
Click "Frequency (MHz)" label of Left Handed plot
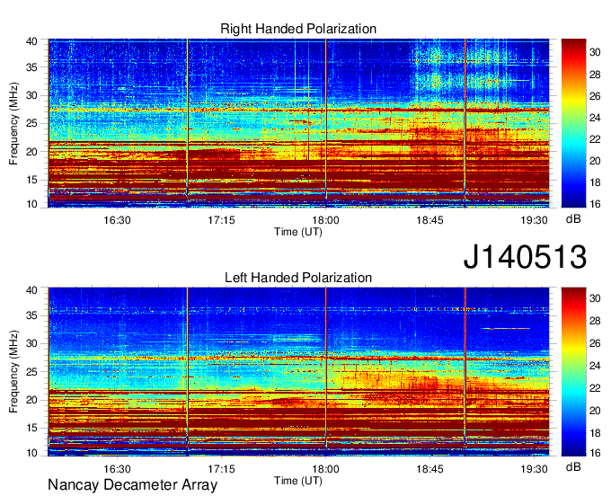click(13, 372)
